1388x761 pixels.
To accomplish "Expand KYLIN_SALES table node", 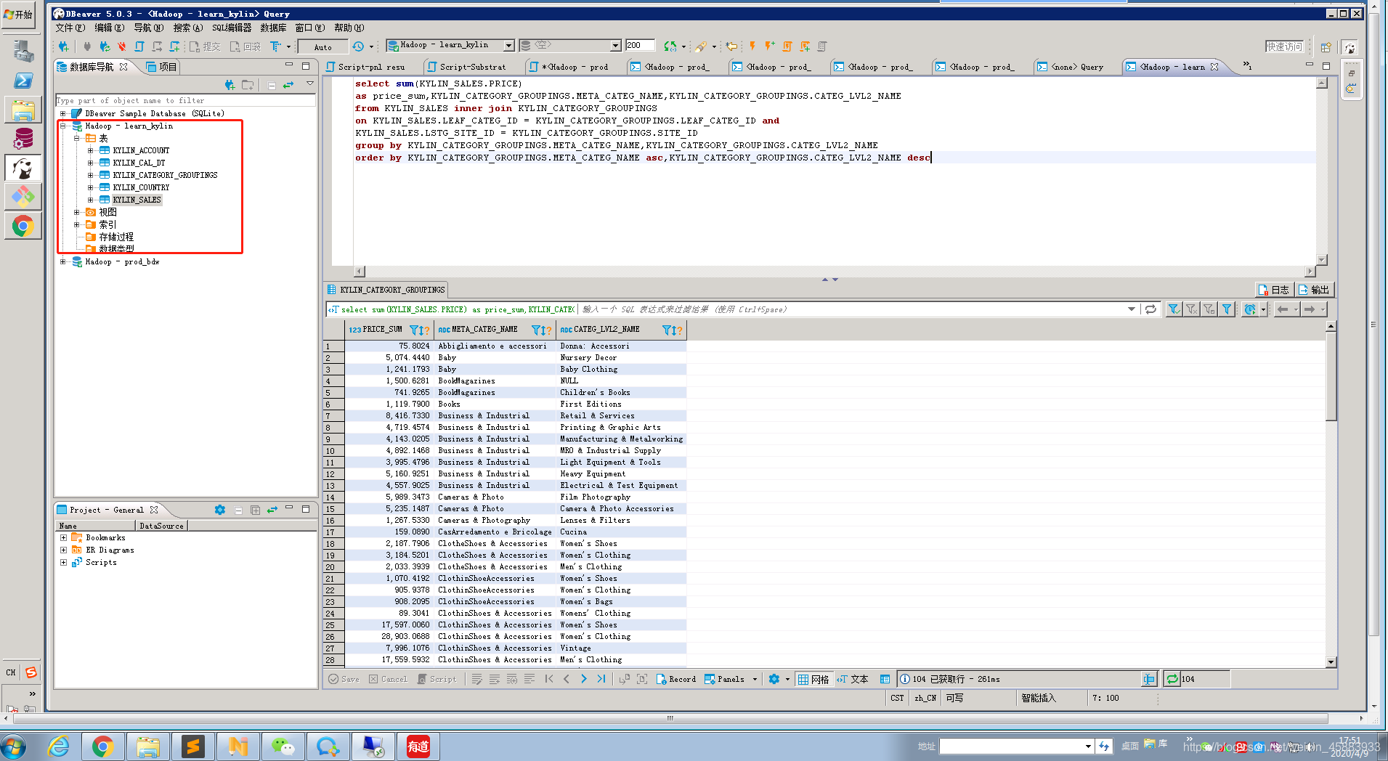I will [91, 200].
